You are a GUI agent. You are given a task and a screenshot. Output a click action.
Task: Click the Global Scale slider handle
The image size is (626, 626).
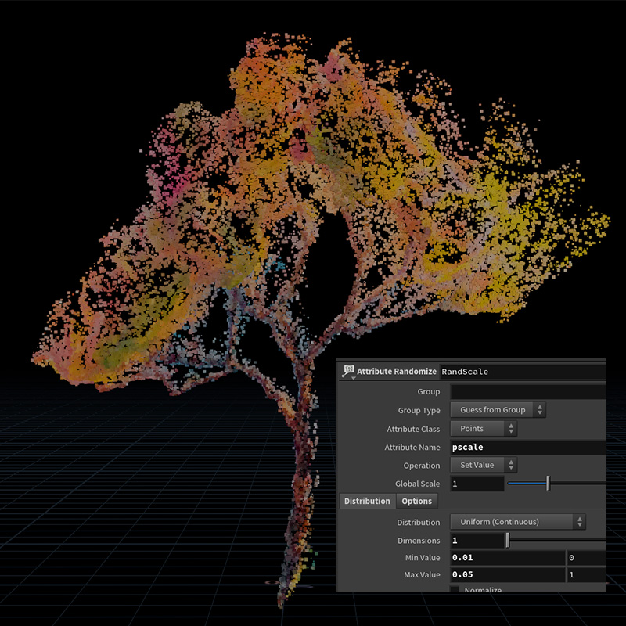[x=548, y=484]
